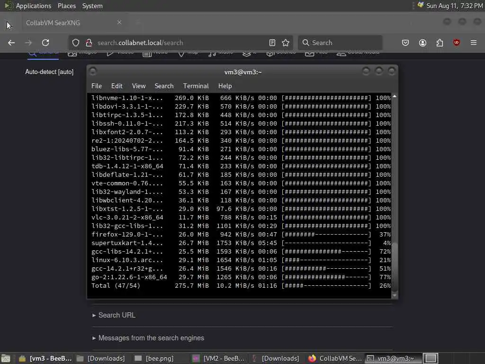Click the notification tray icon beside the clock

tap(421, 5)
